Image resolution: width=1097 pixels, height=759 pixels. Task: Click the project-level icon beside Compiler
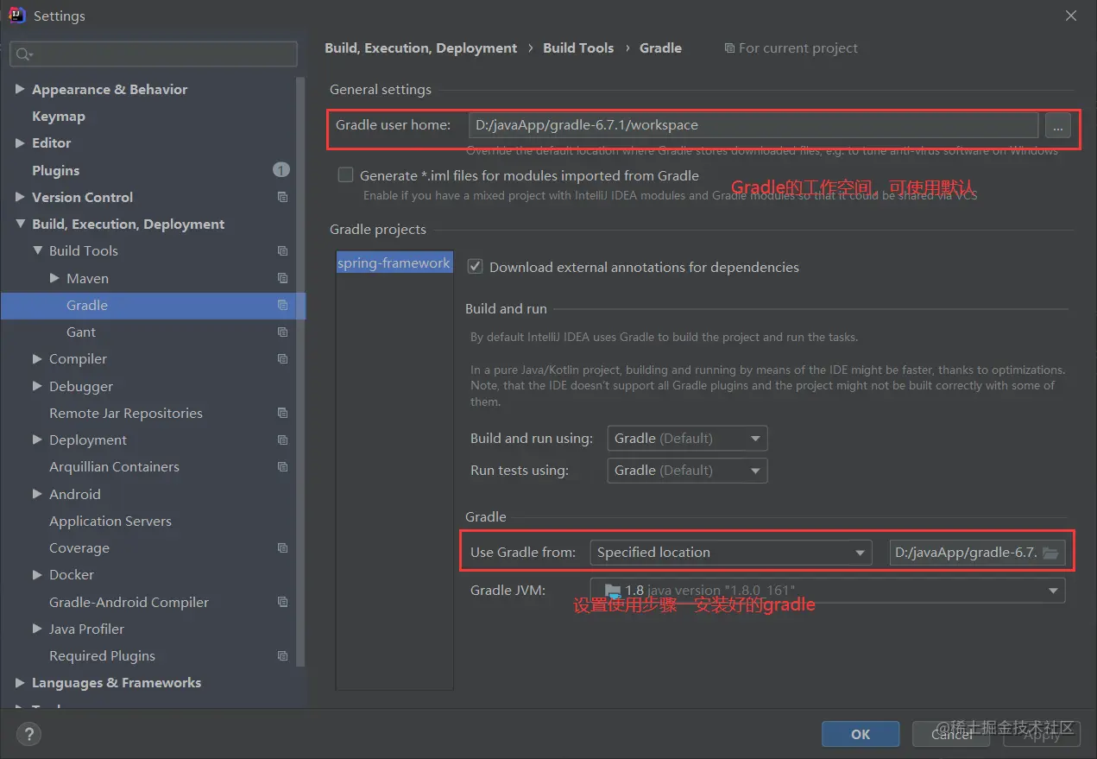click(282, 358)
